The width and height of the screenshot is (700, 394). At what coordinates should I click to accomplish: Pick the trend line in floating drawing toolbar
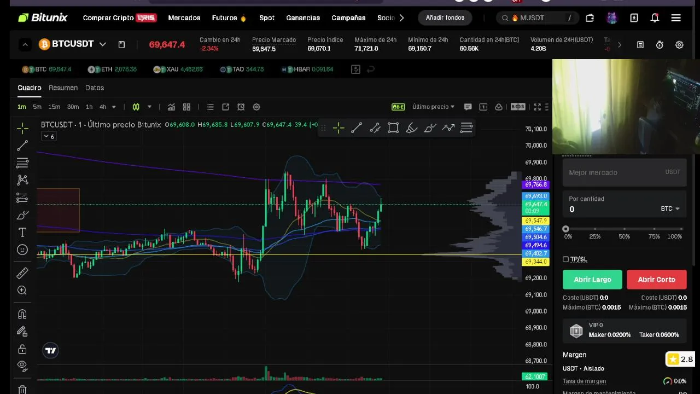[357, 128]
